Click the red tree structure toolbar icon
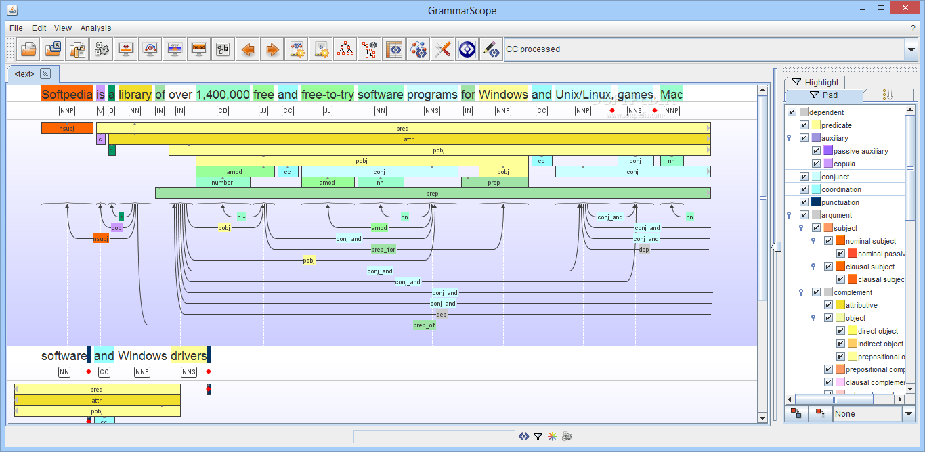925x452 pixels. (x=345, y=49)
